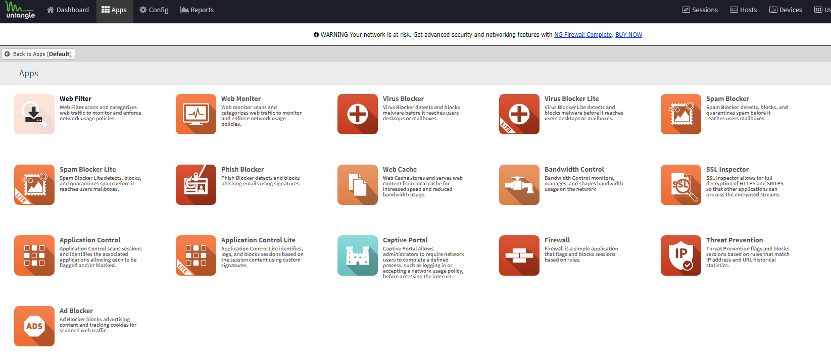This screenshot has width=831, height=361.
Task: Click the Firewall title text
Action: (x=557, y=240)
